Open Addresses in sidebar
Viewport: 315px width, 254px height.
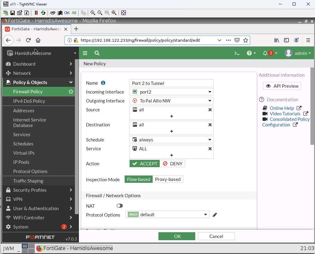[x=24, y=110]
